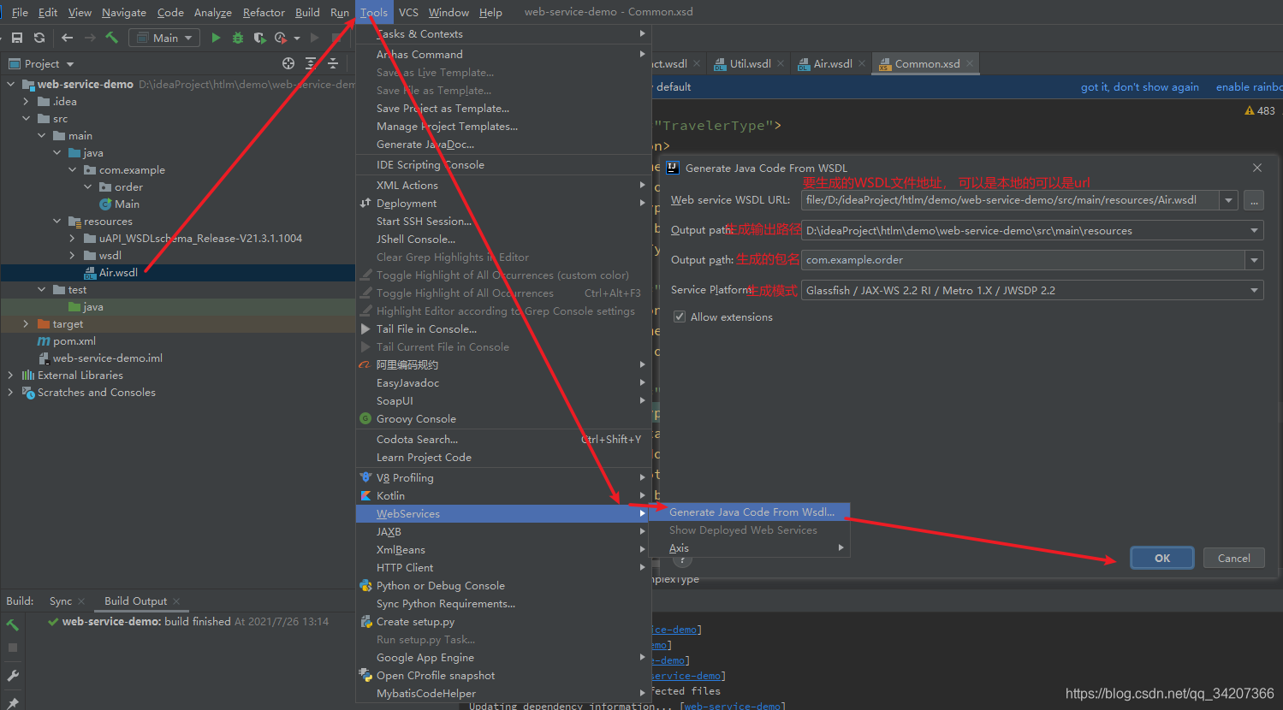Click the Build Project hammer icon
Screen dimensions: 1283x710
111,38
